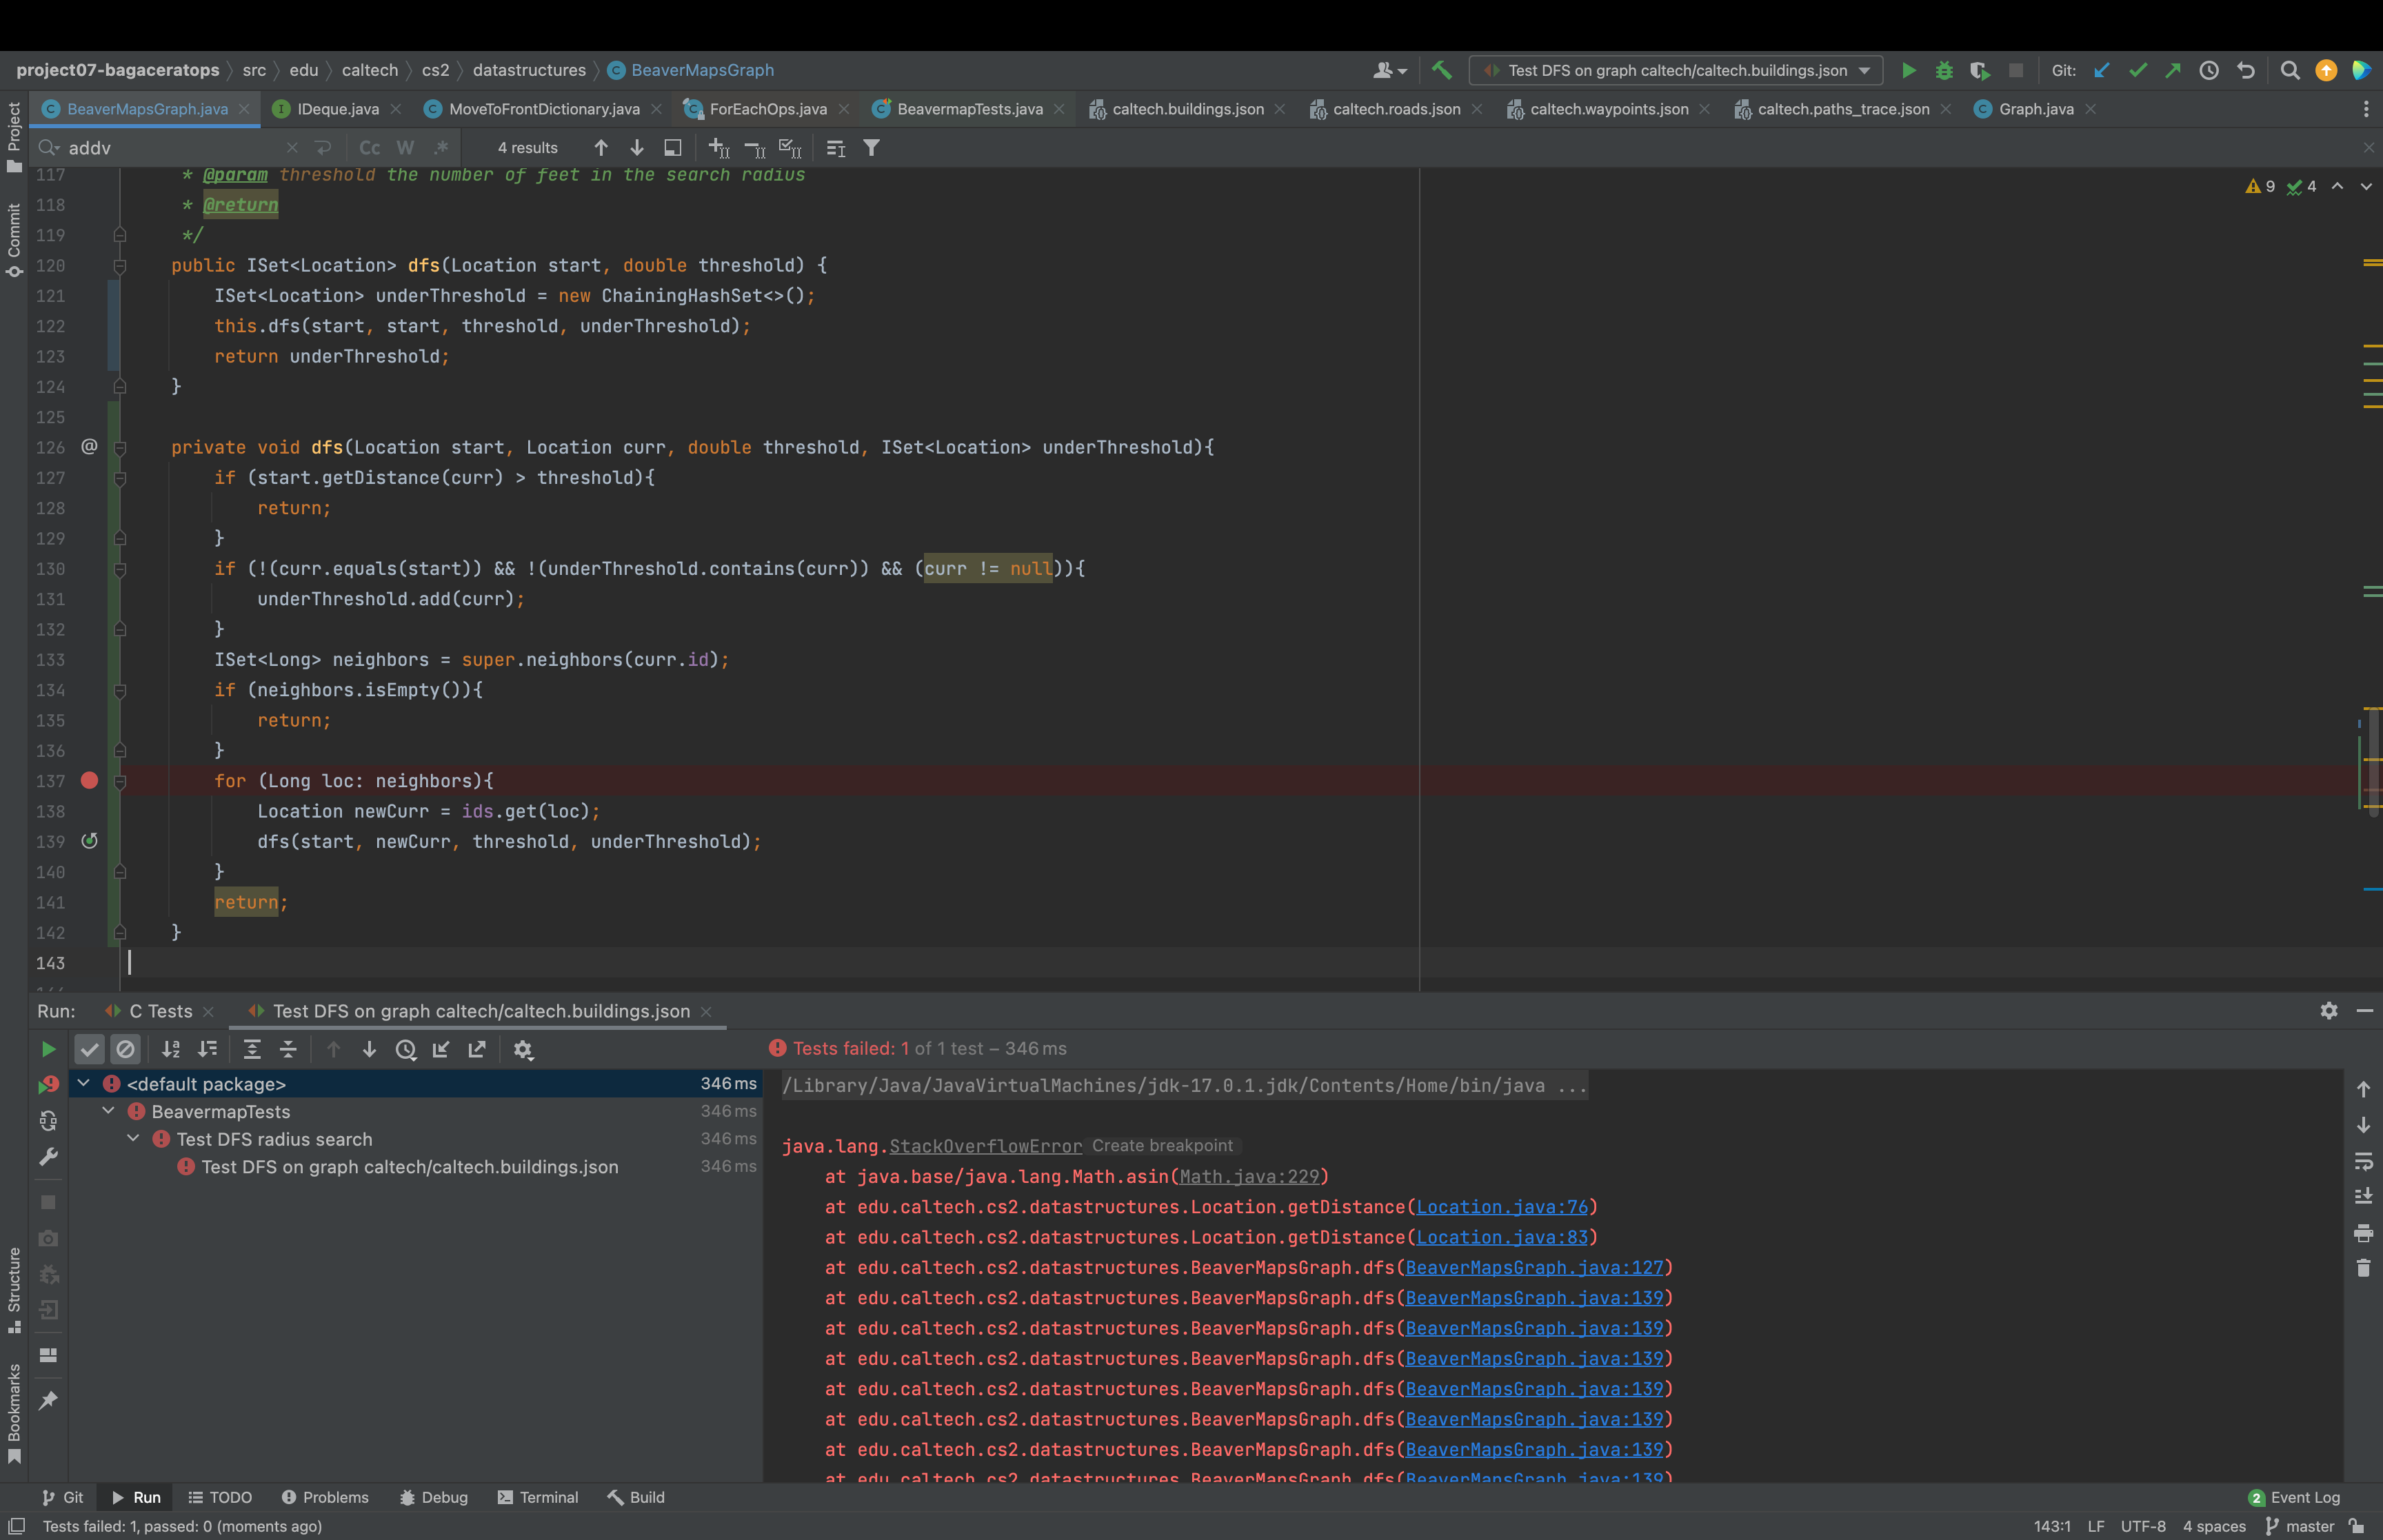The width and height of the screenshot is (2383, 1540).
Task: Click the test history clock icon
Action: (405, 1049)
